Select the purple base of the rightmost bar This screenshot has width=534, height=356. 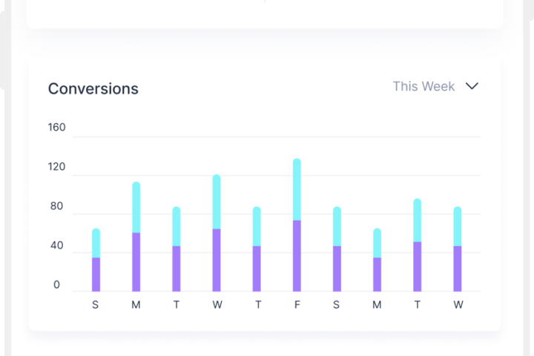(458, 268)
